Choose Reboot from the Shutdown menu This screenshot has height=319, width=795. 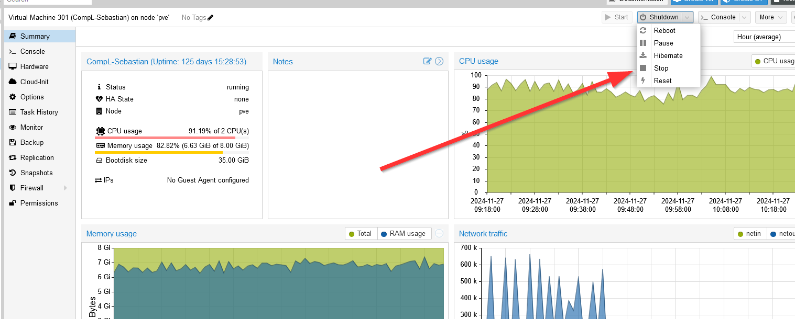[664, 30]
